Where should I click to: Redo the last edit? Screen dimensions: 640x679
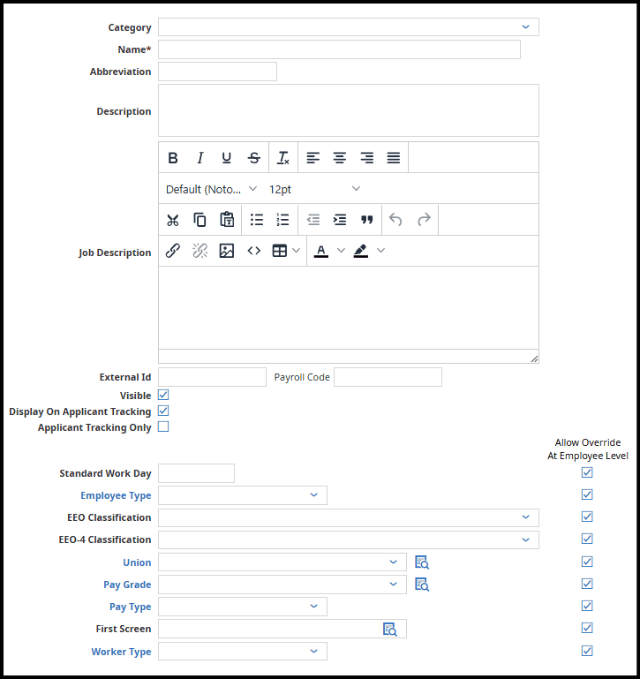click(x=424, y=220)
